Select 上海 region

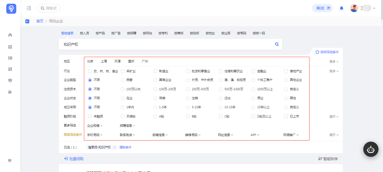pyautogui.click(x=104, y=61)
